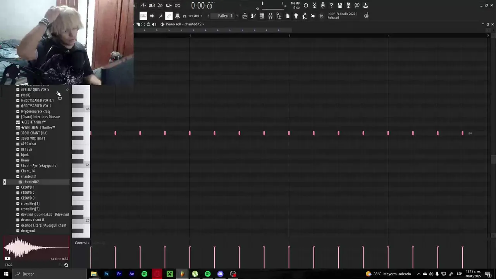
Task: Click the piano roll magnifier zoom icon
Action: tap(148, 24)
